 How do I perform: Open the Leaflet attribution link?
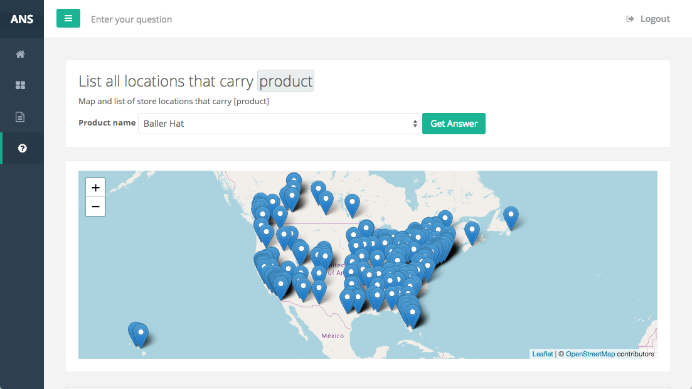point(543,354)
